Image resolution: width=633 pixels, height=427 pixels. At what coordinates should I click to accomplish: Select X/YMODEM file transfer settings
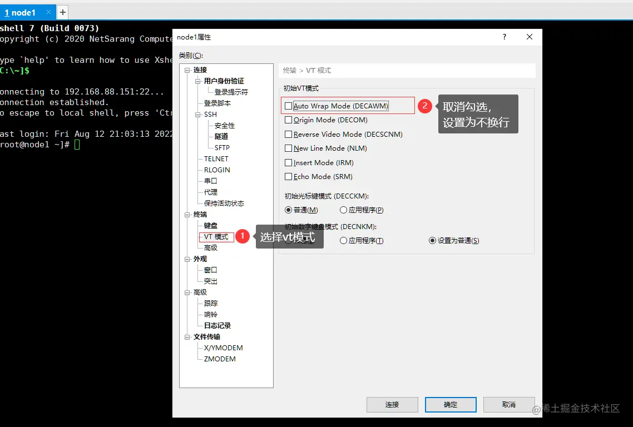click(223, 348)
